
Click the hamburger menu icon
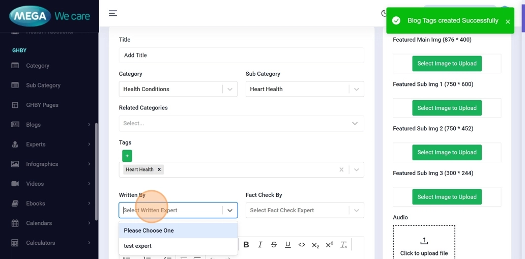pos(113,13)
